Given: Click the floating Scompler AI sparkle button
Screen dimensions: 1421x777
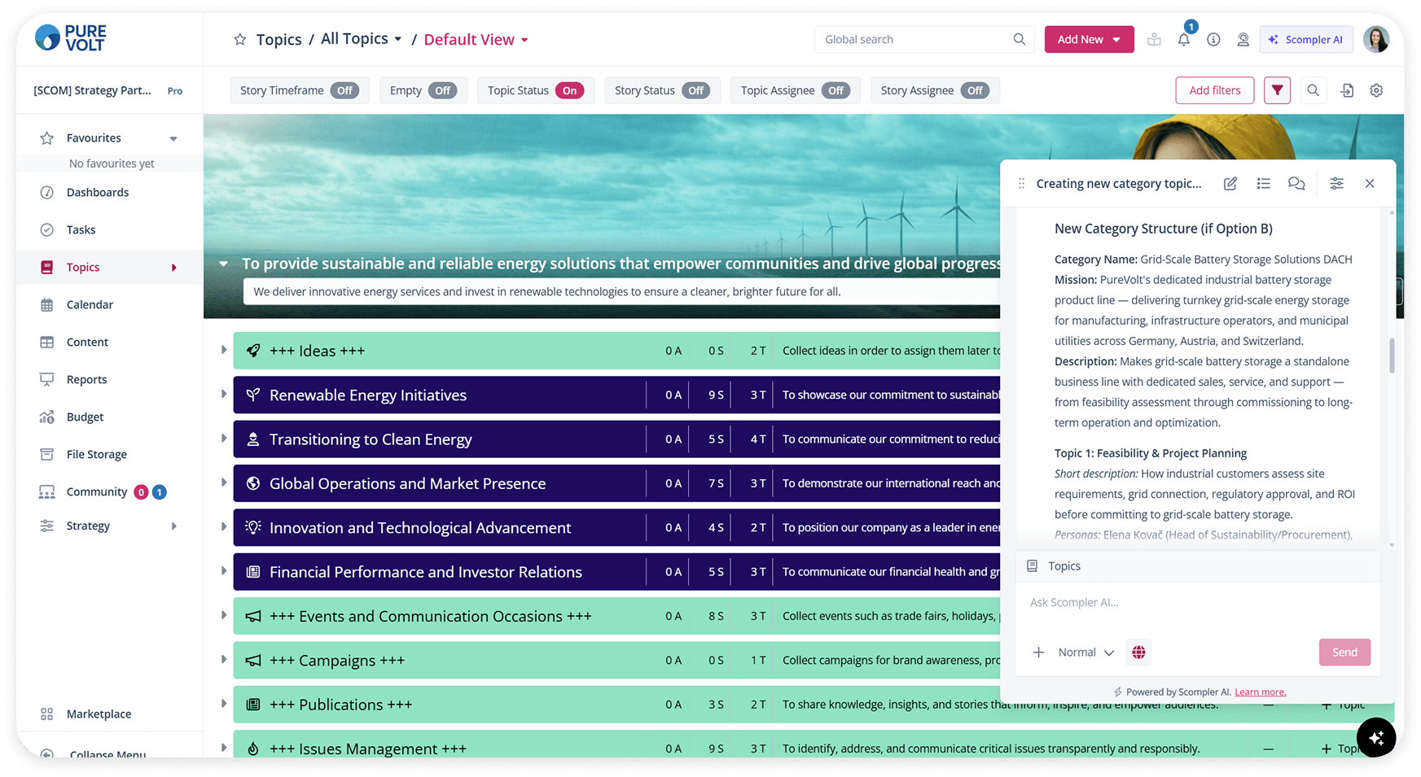Looking at the screenshot, I should coord(1376,738).
